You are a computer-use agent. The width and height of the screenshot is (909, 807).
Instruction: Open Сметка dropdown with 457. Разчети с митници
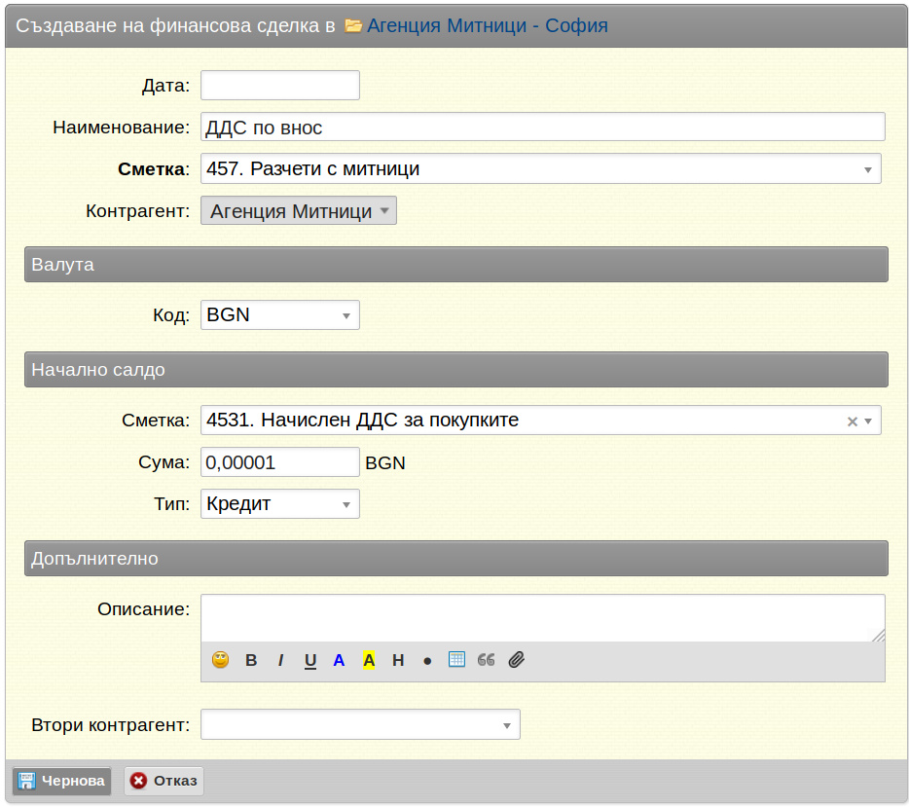(541, 168)
